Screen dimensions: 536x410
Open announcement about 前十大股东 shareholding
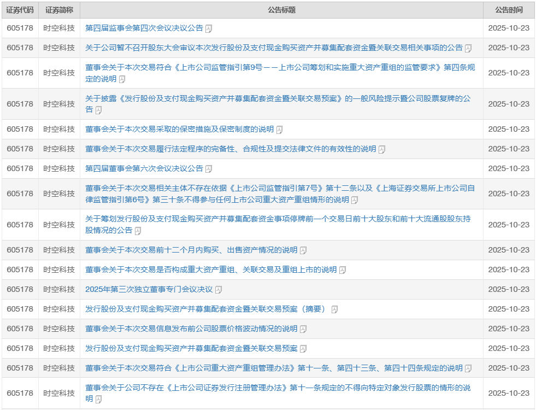[x=278, y=219]
